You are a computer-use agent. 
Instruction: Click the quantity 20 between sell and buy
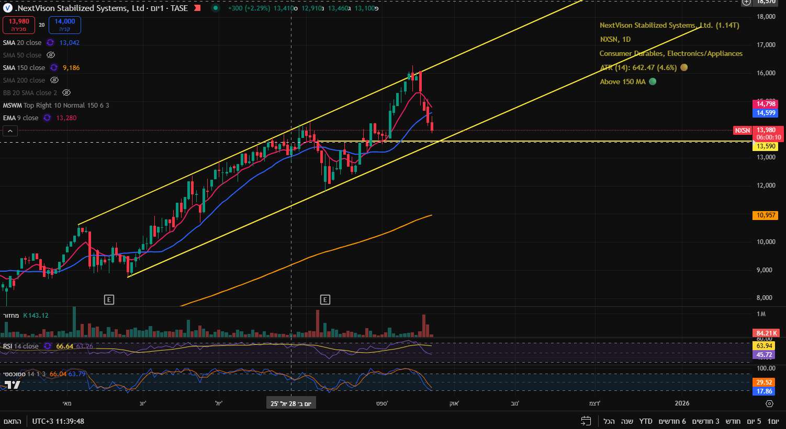tap(42, 25)
